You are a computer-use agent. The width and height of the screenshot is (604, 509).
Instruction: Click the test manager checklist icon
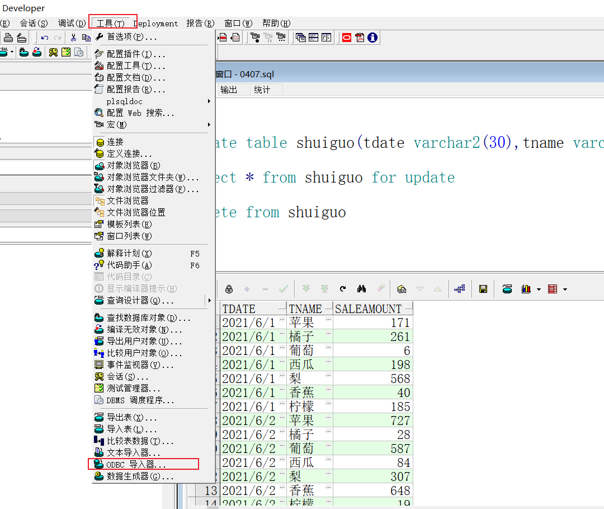pos(66,52)
